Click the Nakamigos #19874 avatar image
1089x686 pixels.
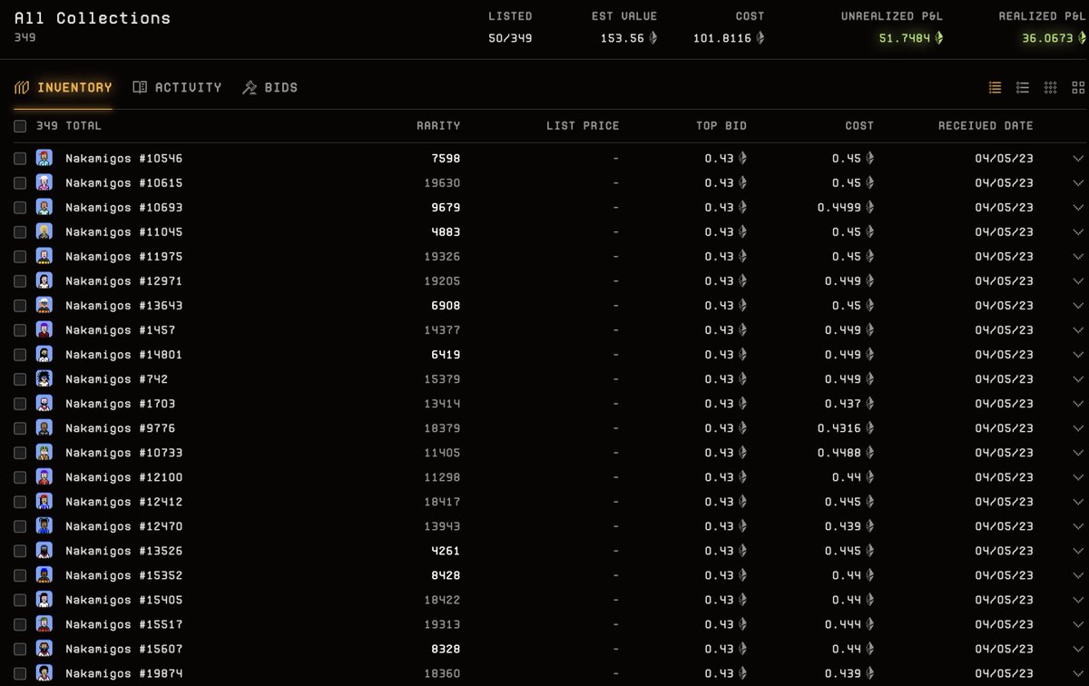coord(44,672)
